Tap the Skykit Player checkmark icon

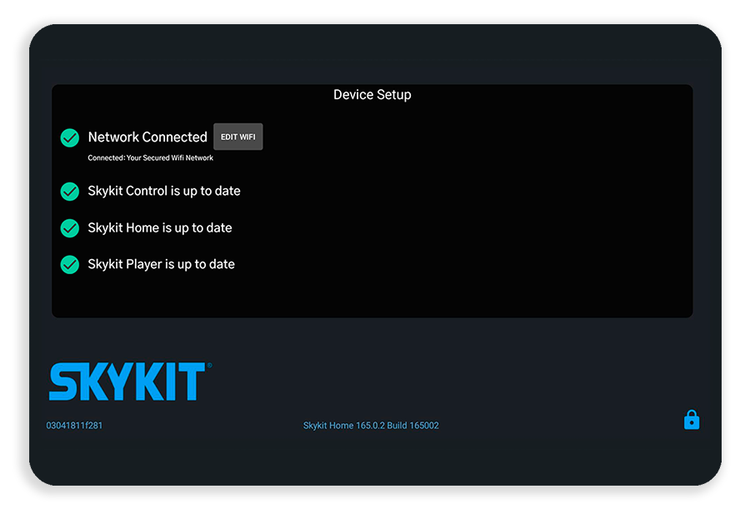(x=70, y=265)
